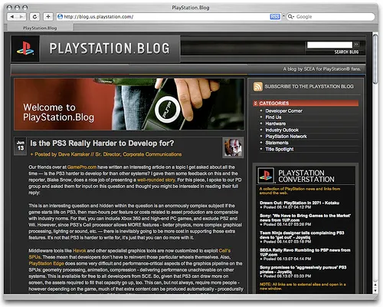Image resolution: width=383 pixels, height=307 pixels.
Task: Open the GamePro.com link
Action: [82, 167]
